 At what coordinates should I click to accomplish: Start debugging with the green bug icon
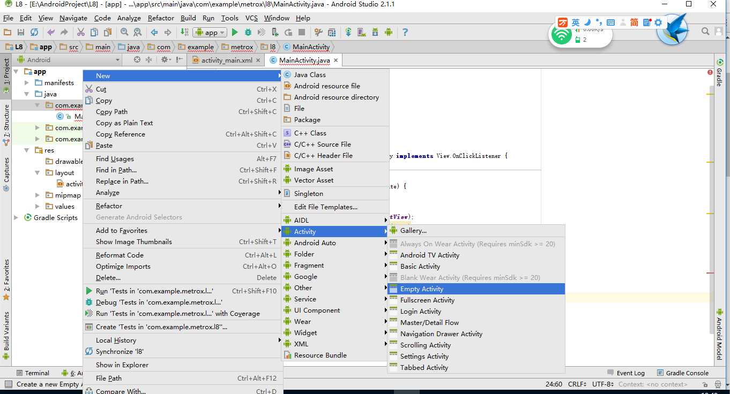(248, 32)
